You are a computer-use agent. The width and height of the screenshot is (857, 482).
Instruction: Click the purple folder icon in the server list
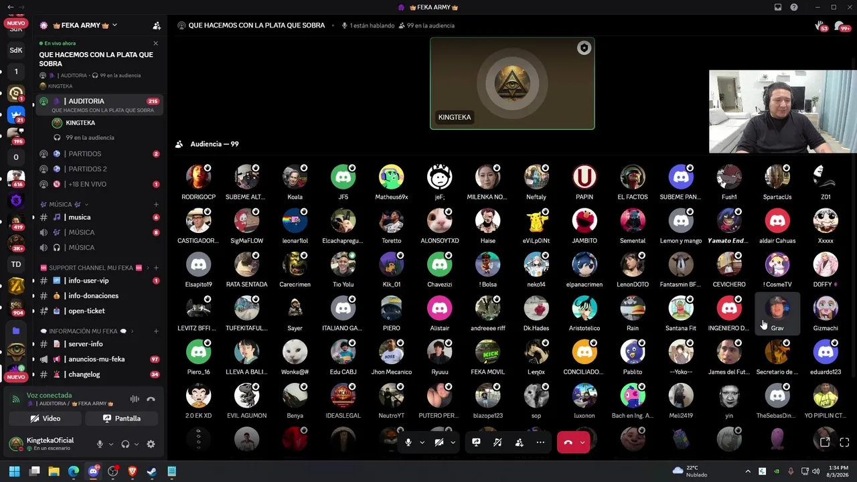pos(16,331)
